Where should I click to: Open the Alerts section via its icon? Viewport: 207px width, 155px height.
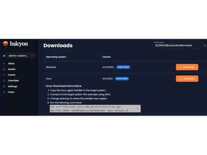[4, 64]
